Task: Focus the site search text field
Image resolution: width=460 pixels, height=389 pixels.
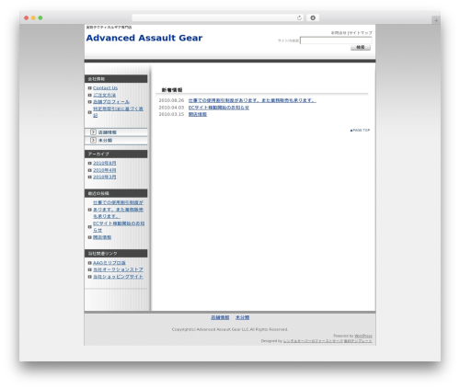Action: point(336,40)
